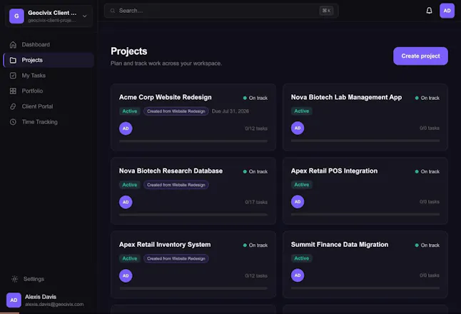Open Nova Biotech Research Database project
461x314 pixels.
tap(171, 171)
